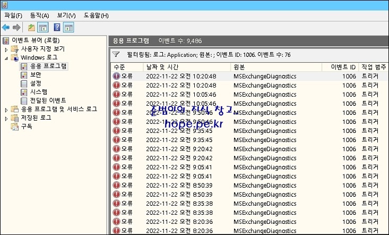This screenshot has height=235, width=389.
Task: Expand the 사용자 지정 보기 node
Action: coord(6,49)
